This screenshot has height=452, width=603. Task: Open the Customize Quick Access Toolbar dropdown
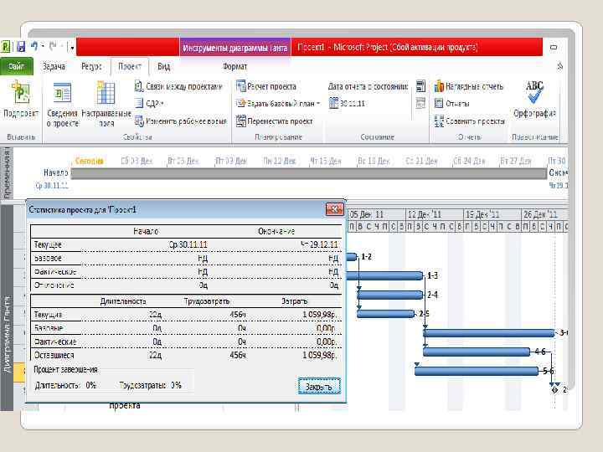pyautogui.click(x=71, y=47)
